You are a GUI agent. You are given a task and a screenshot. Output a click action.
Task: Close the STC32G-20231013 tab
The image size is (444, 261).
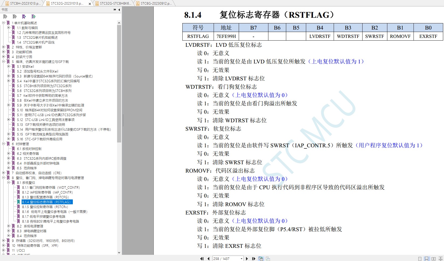point(90,4)
